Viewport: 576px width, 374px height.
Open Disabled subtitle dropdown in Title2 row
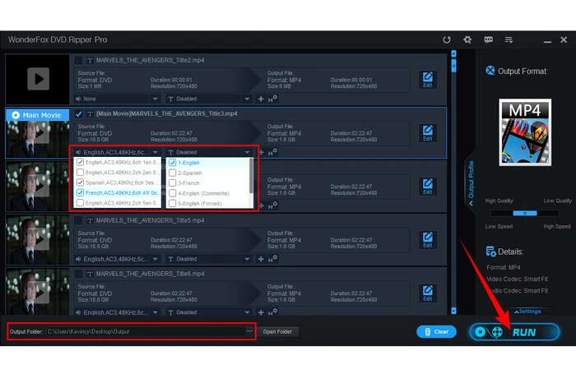click(209, 99)
